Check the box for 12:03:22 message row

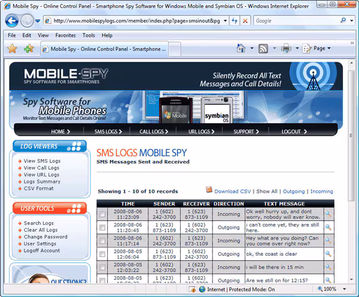(x=102, y=267)
